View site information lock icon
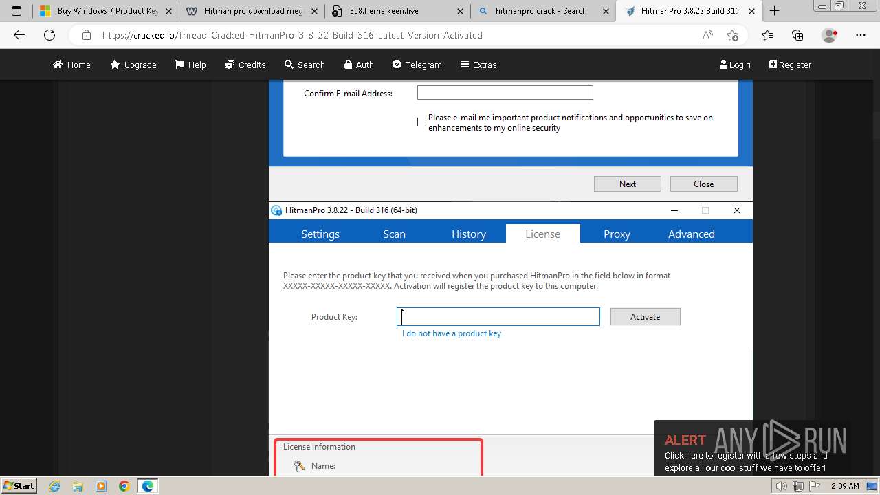 click(86, 35)
